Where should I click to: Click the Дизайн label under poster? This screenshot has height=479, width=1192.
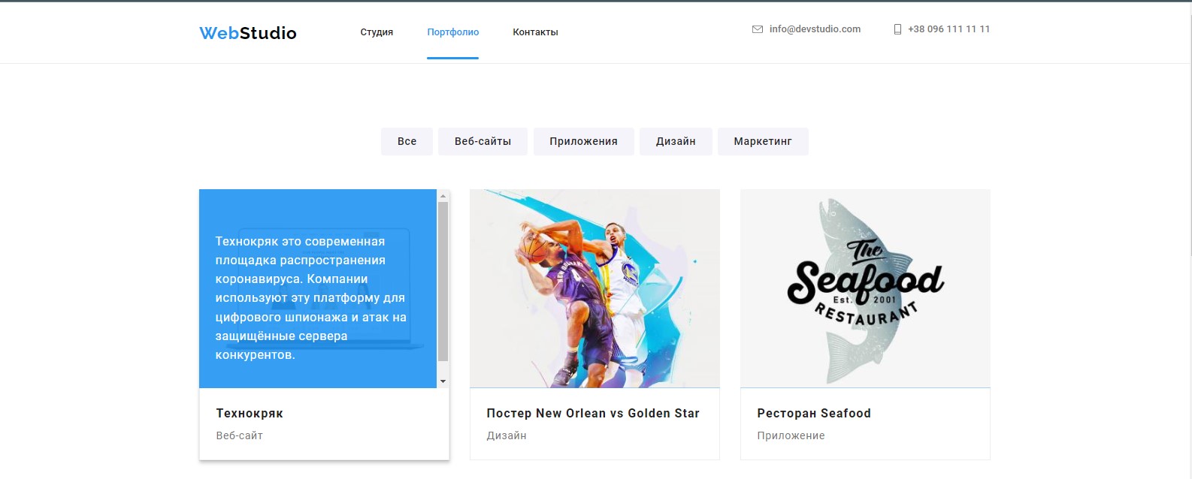(x=507, y=435)
